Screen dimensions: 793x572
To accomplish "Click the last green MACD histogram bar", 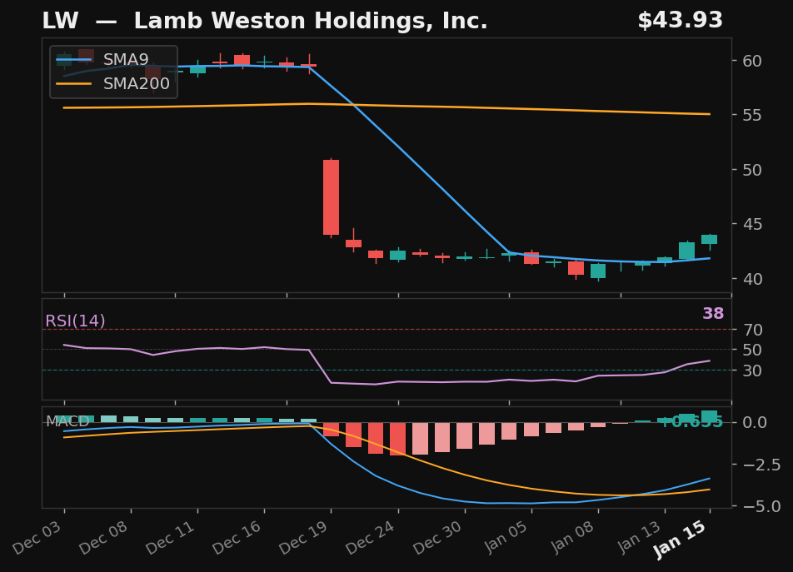I will [x=709, y=416].
